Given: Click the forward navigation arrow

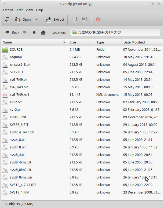Looking at the screenshot, I should (25, 32).
